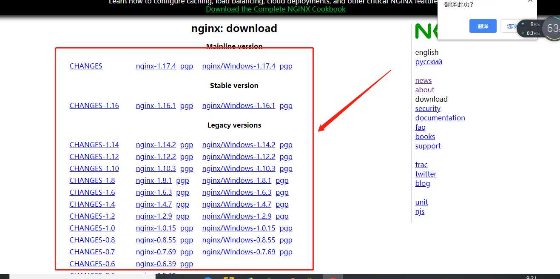Open CHANGES-0.7 link
The width and height of the screenshot is (560, 279).
click(x=92, y=252)
